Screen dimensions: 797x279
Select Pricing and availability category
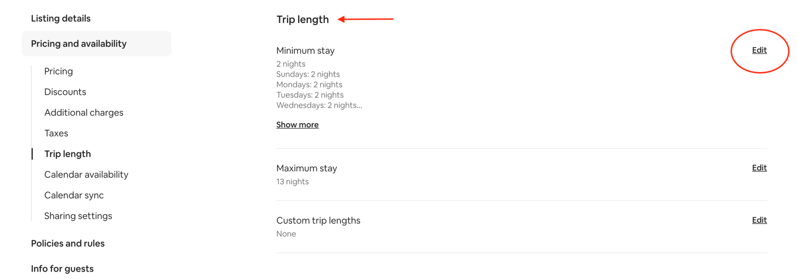point(79,44)
